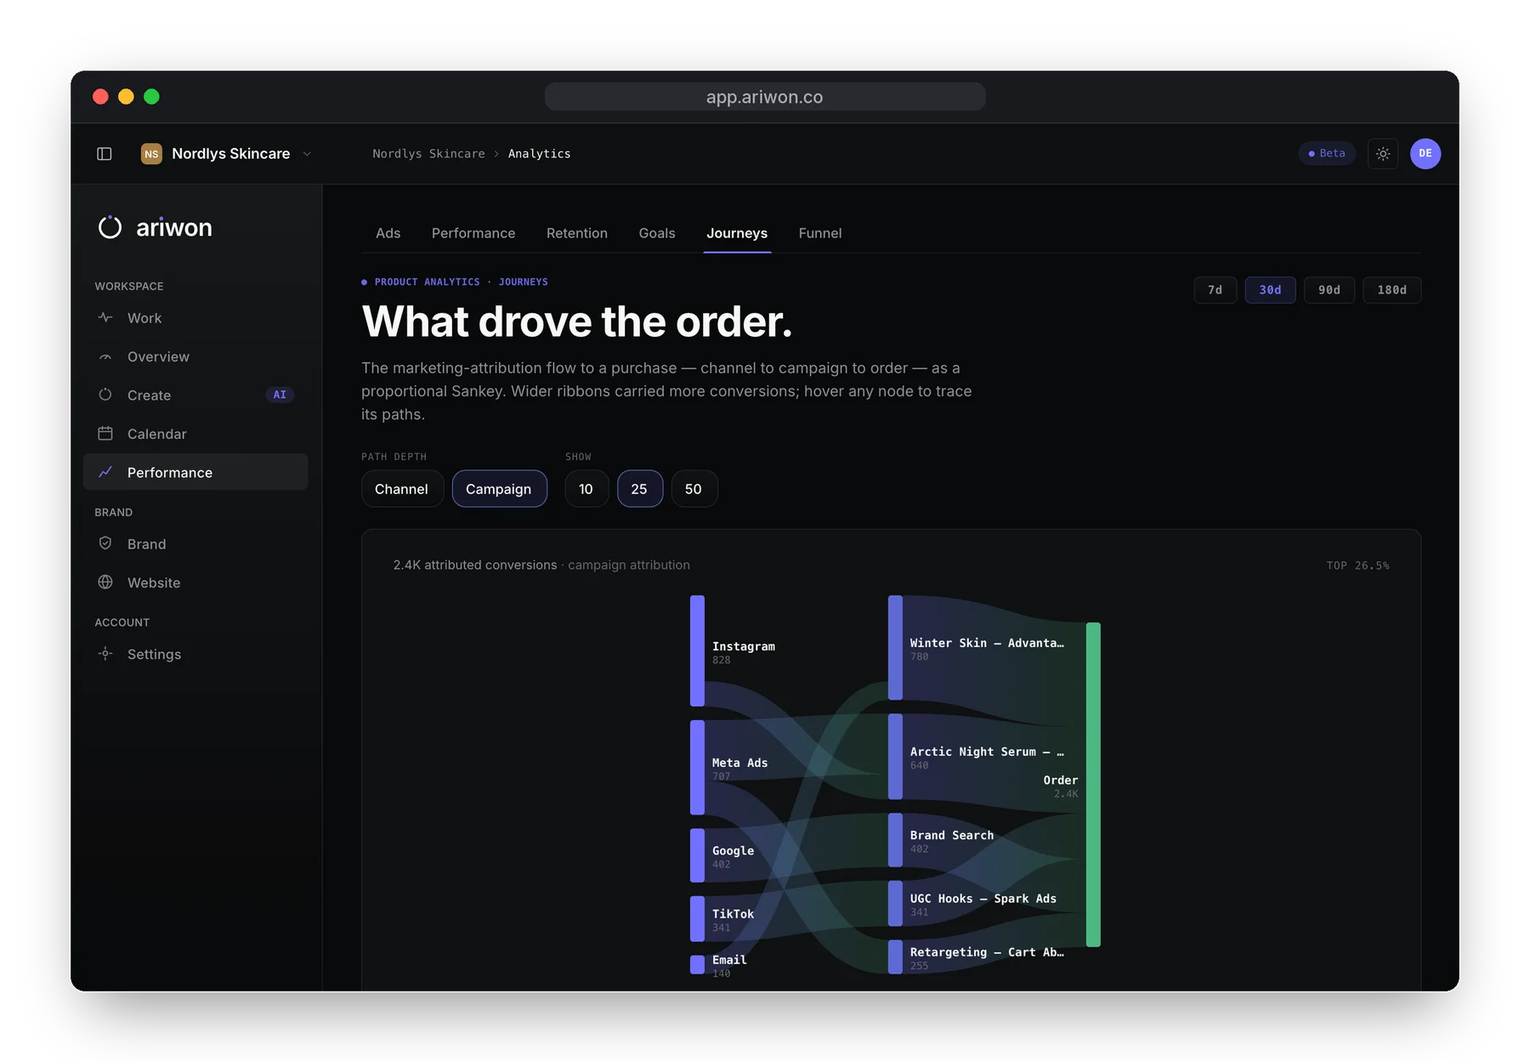The height and width of the screenshot is (1062, 1530).
Task: Open Website globe item
Action: [195, 582]
